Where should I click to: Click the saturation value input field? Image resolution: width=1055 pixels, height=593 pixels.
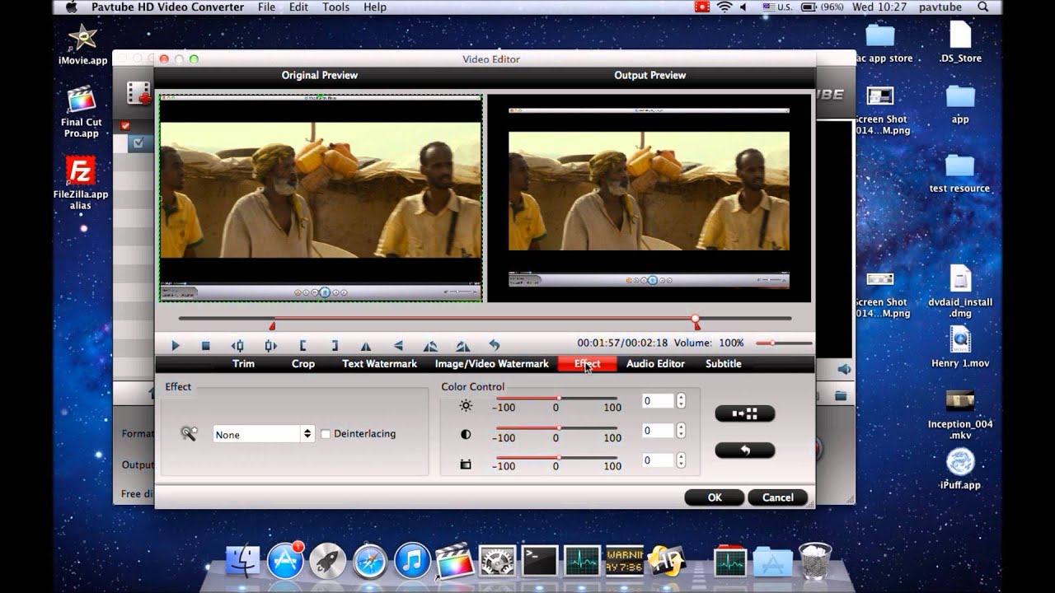(x=658, y=460)
